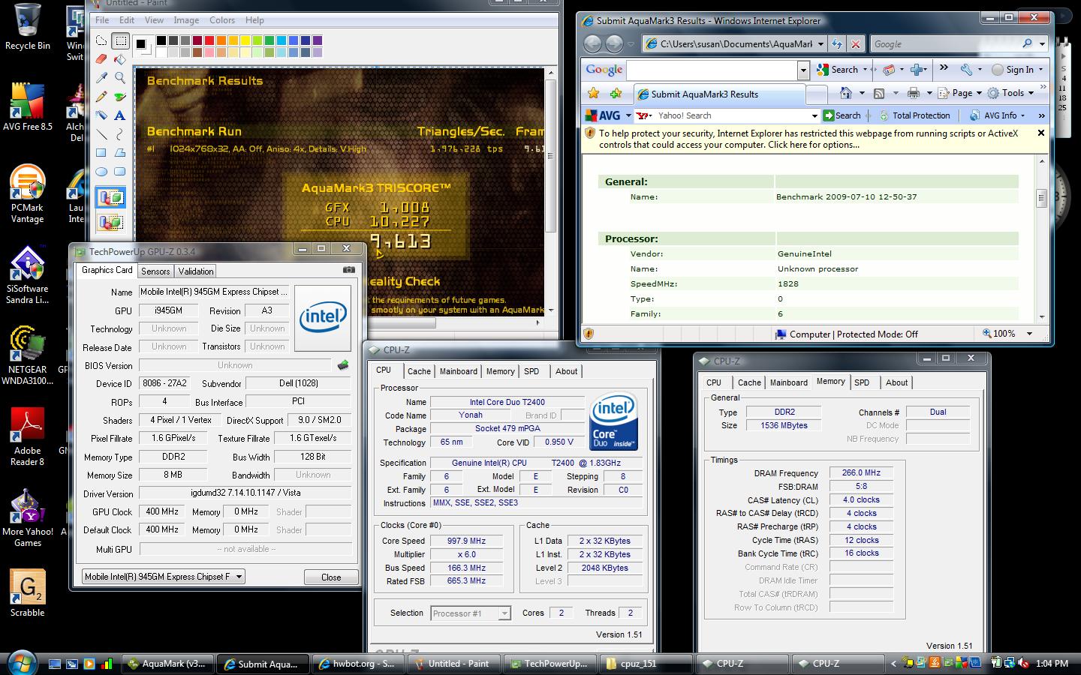Select the Pencil tool in Paint

click(x=101, y=97)
